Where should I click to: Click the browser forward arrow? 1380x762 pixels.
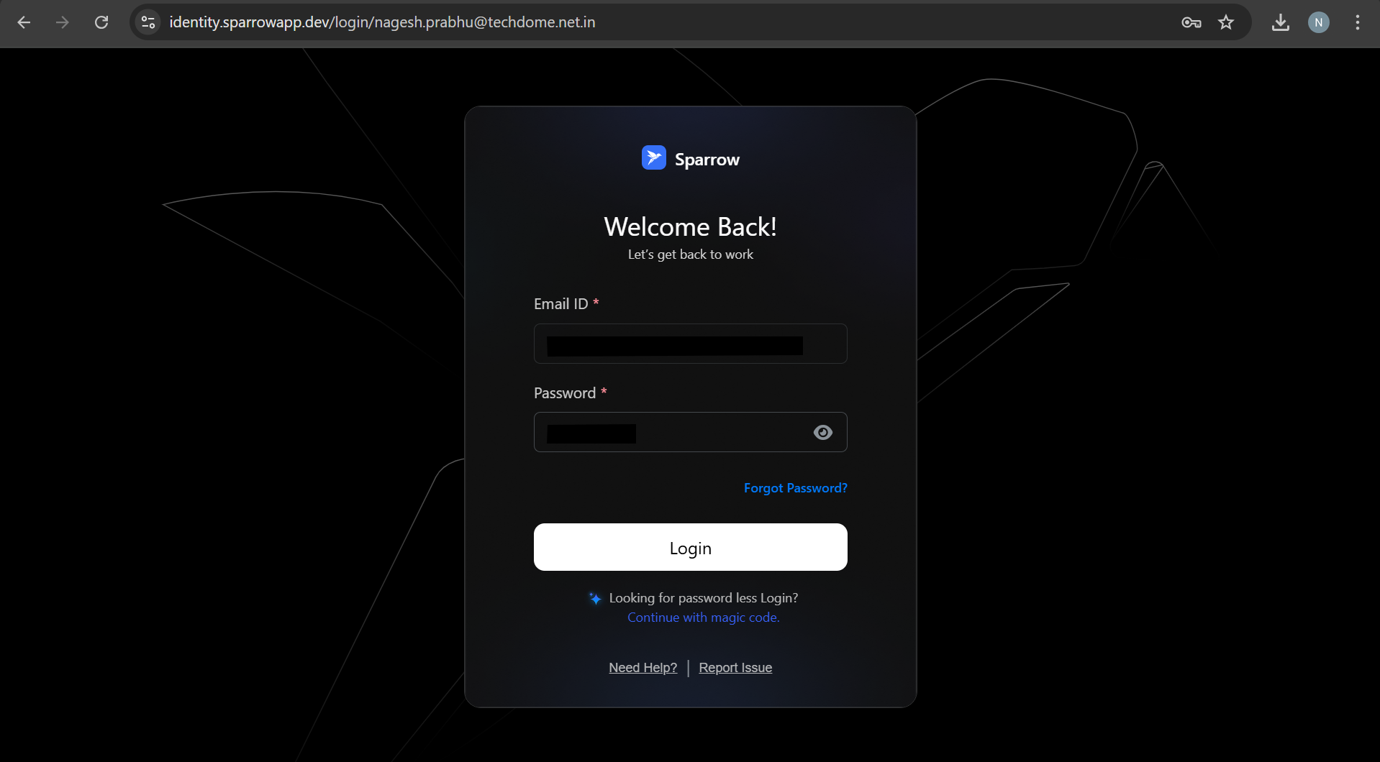[63, 22]
